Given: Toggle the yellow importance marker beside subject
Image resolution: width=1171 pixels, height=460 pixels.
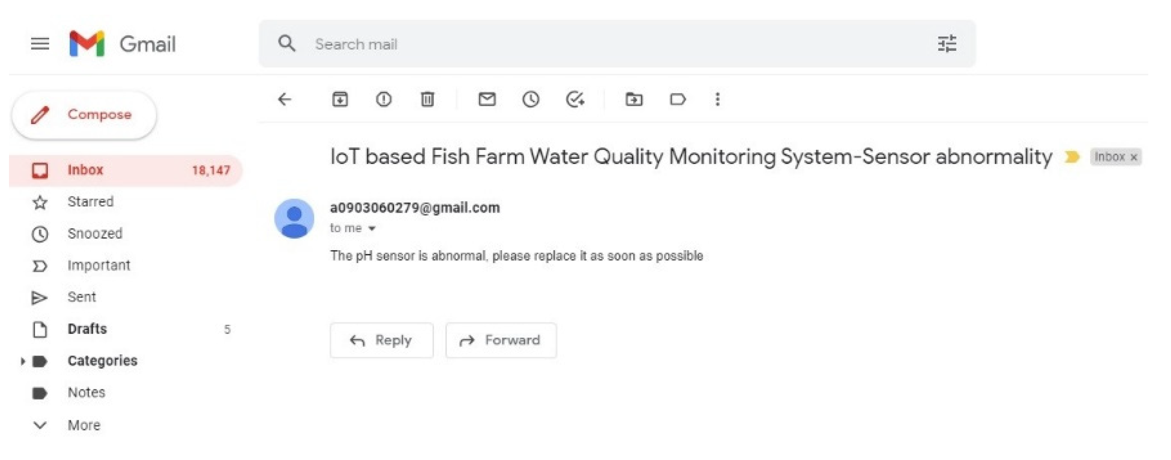Looking at the screenshot, I should [1072, 157].
